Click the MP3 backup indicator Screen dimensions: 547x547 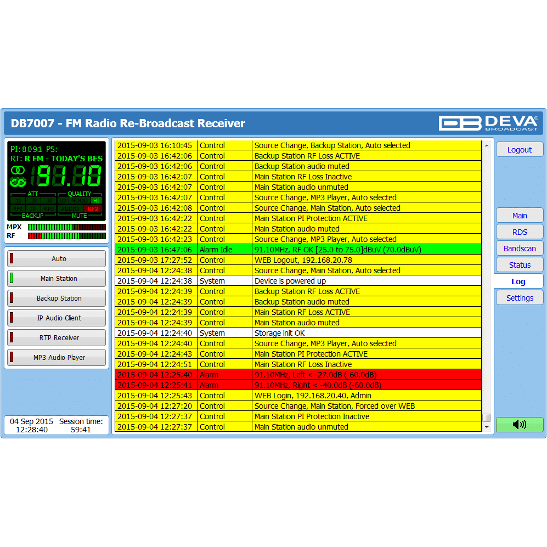[x=49, y=208]
